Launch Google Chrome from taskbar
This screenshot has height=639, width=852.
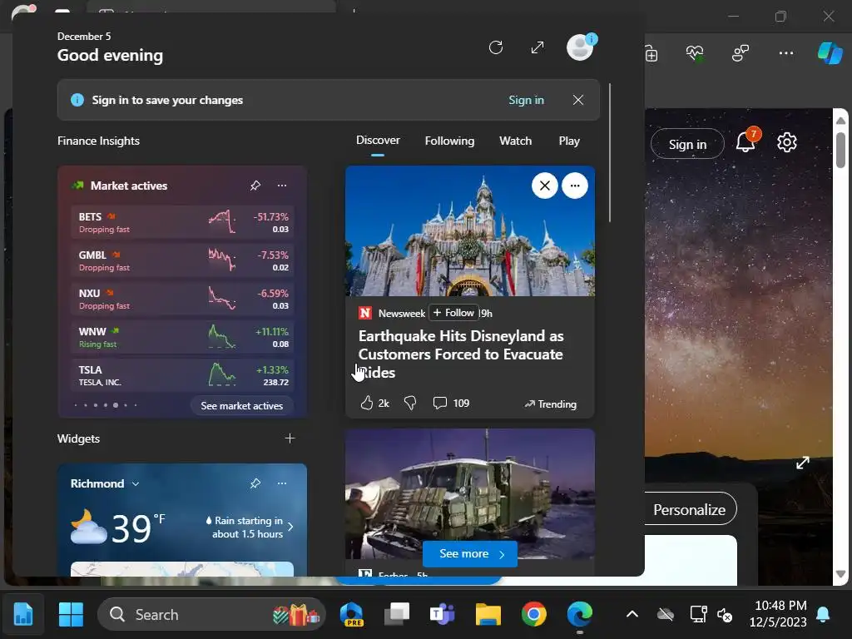(x=533, y=615)
